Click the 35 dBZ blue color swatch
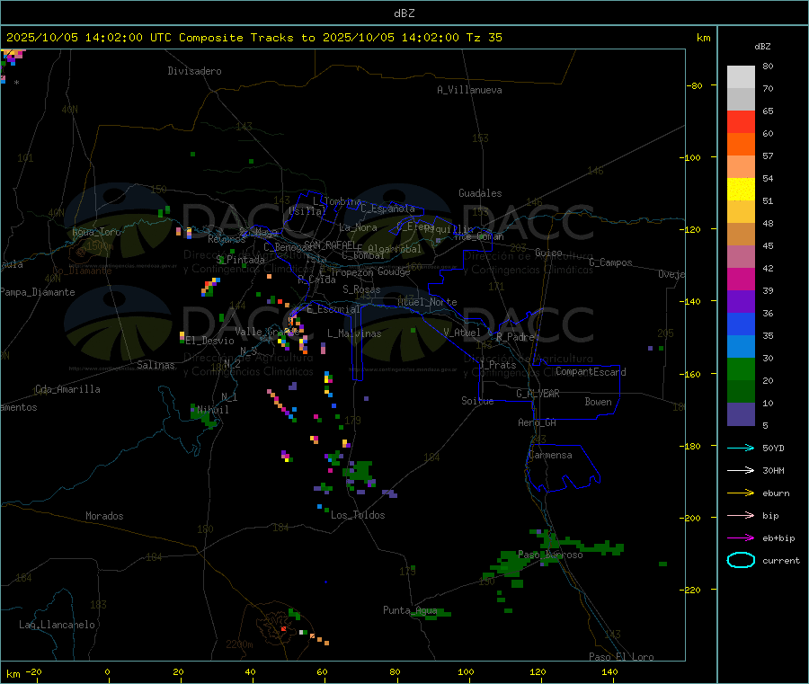809x684 pixels. click(x=741, y=347)
